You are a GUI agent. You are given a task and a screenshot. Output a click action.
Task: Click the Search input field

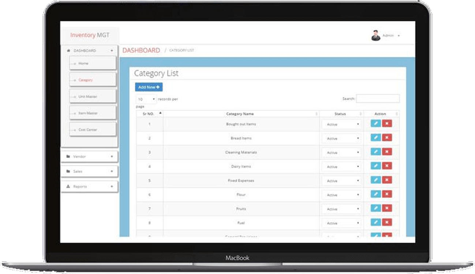coord(378,99)
